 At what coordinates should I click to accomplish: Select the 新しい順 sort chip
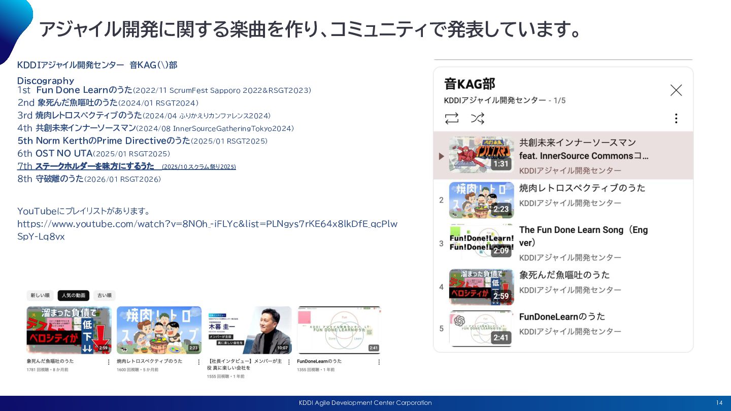(40, 295)
